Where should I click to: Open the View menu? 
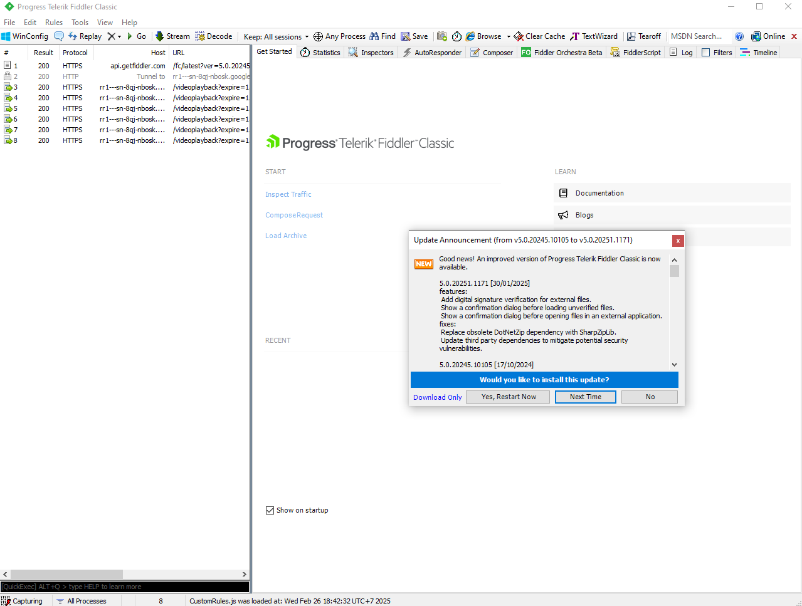pos(105,22)
